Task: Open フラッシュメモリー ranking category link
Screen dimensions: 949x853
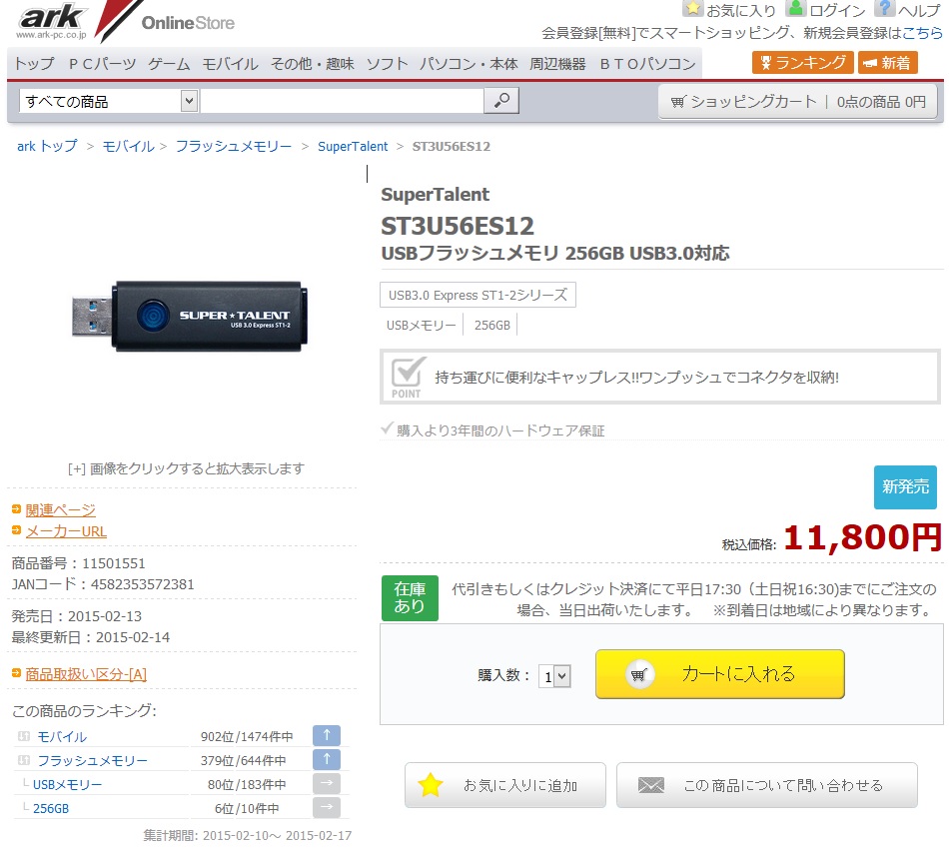Action: click(x=92, y=760)
